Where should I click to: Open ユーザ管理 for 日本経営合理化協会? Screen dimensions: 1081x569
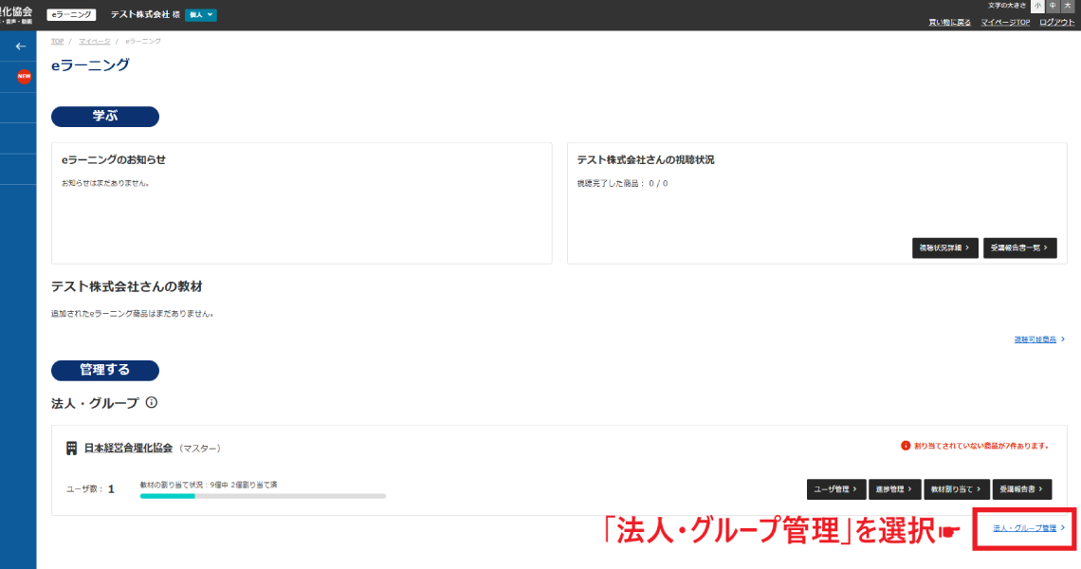pyautogui.click(x=835, y=489)
